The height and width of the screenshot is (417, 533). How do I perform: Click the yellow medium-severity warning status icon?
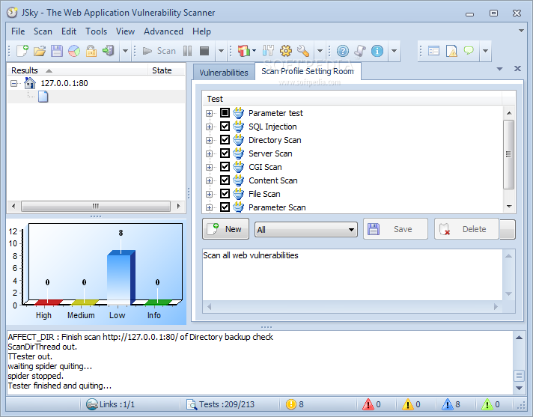coord(407,404)
